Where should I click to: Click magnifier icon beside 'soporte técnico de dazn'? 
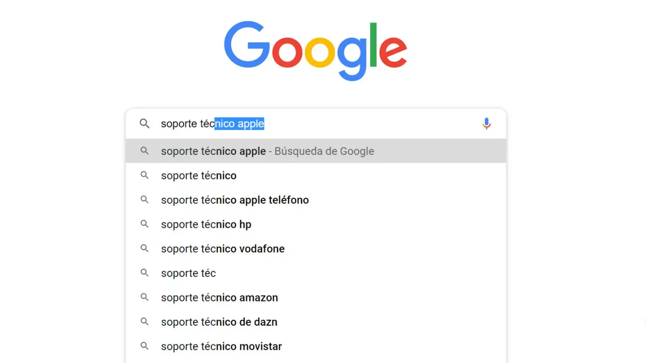tap(145, 322)
